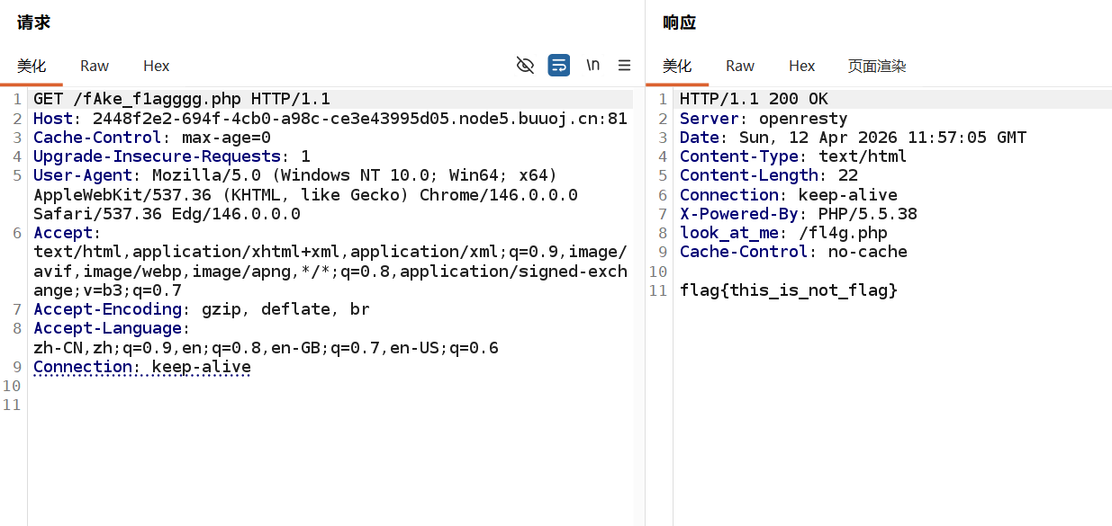
Task: Click the Cache-Control: max-age=0 request header
Action: 152,138
